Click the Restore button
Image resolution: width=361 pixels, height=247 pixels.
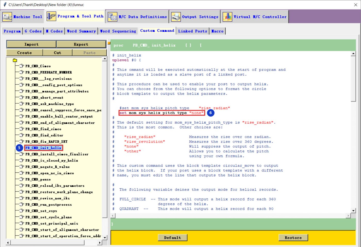coord(293,238)
